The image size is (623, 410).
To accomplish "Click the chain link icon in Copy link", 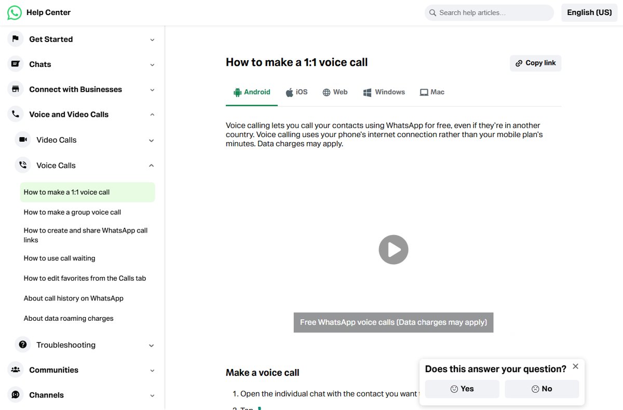I will [519, 63].
